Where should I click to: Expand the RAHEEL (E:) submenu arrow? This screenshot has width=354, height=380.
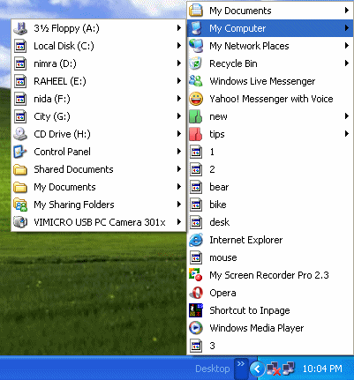[179, 81]
